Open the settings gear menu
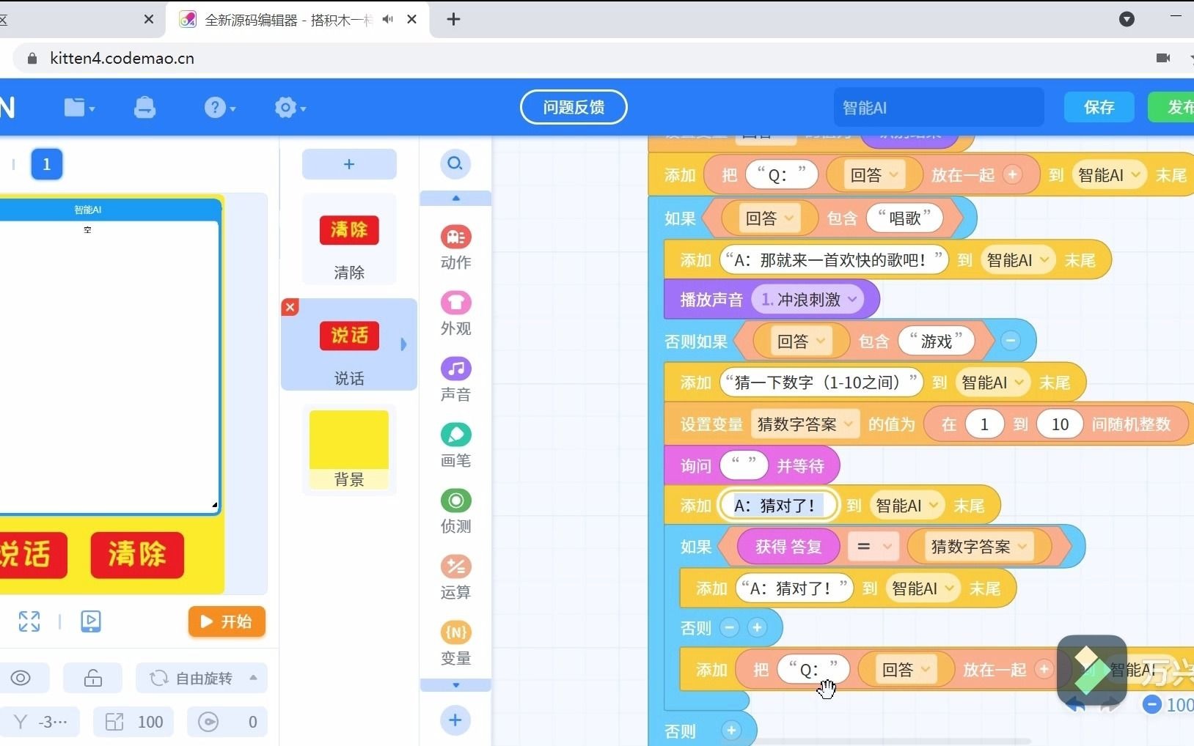 tap(290, 108)
